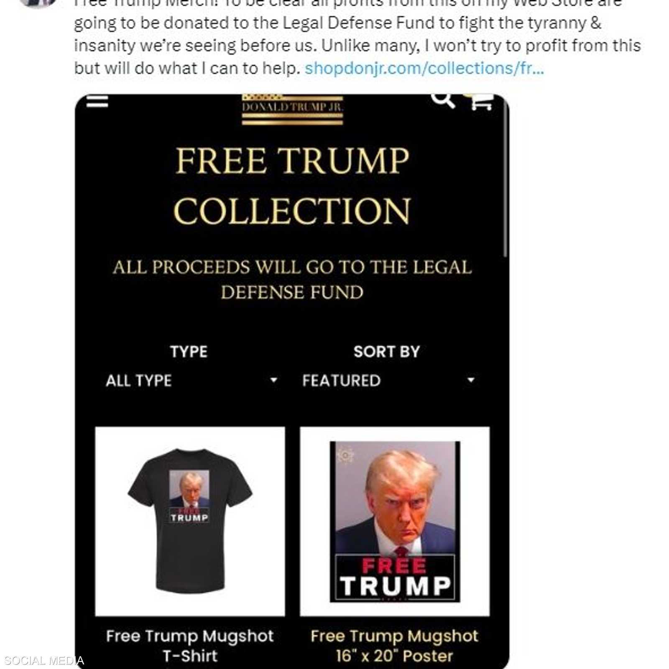Open the shopping cart icon

[x=479, y=102]
